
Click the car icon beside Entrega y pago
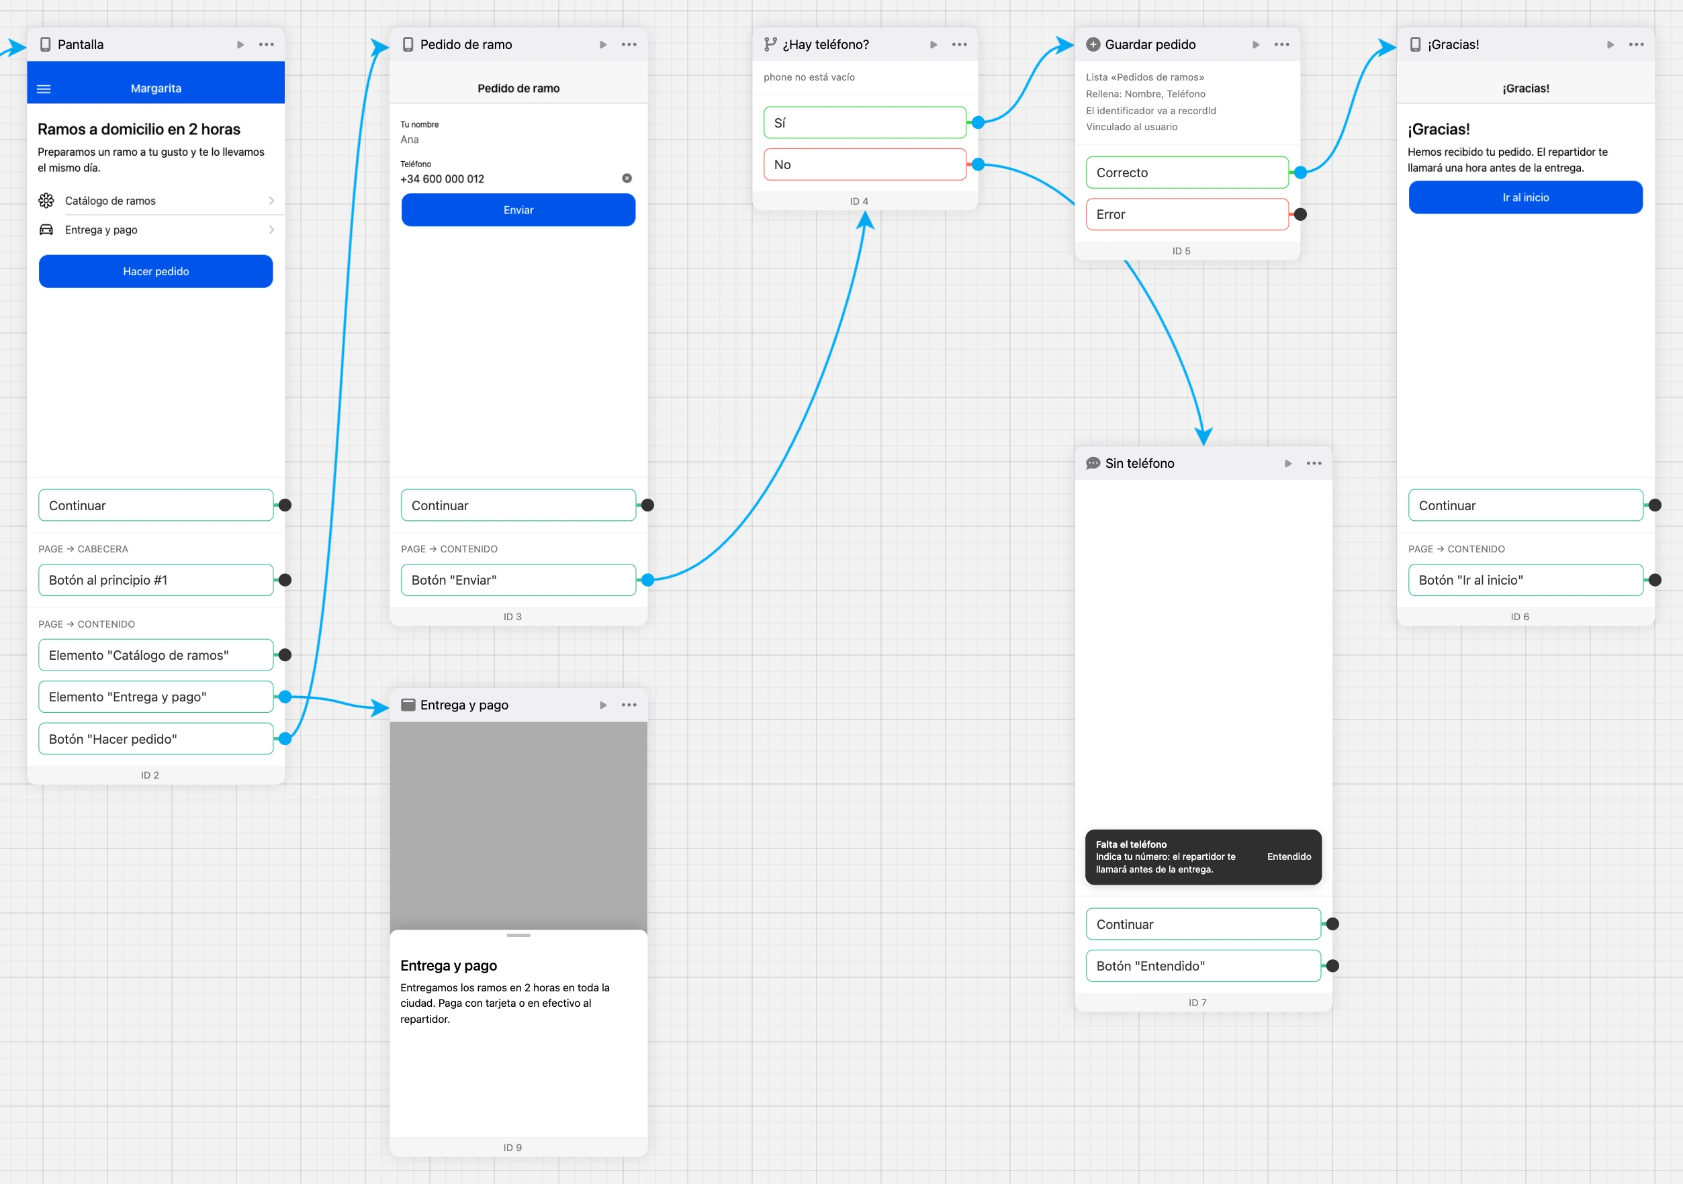(x=46, y=230)
